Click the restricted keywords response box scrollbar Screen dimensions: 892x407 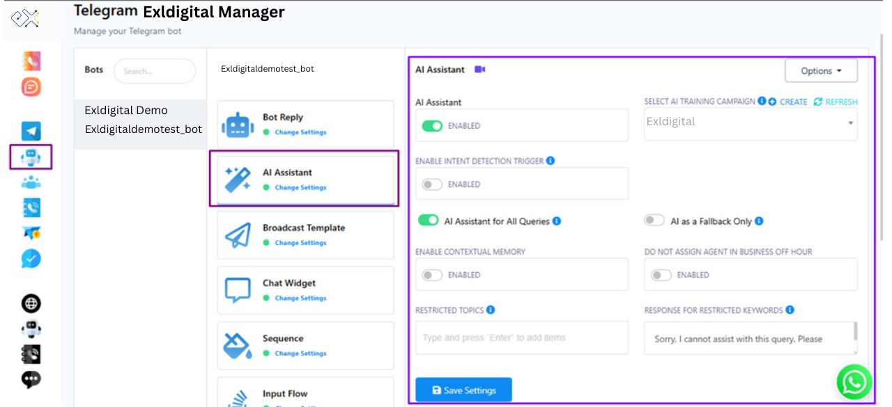point(855,331)
